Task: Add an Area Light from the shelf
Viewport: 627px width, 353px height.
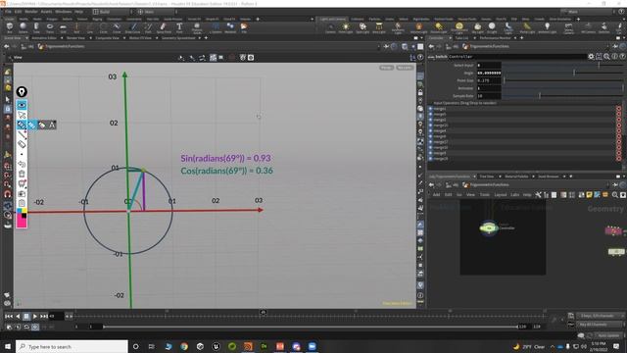Action: 379,27
